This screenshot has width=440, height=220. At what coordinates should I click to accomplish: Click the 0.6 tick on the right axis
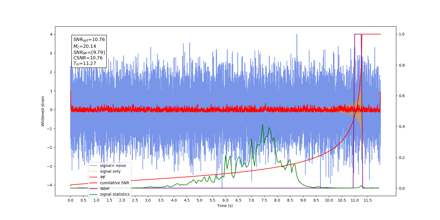click(x=402, y=96)
